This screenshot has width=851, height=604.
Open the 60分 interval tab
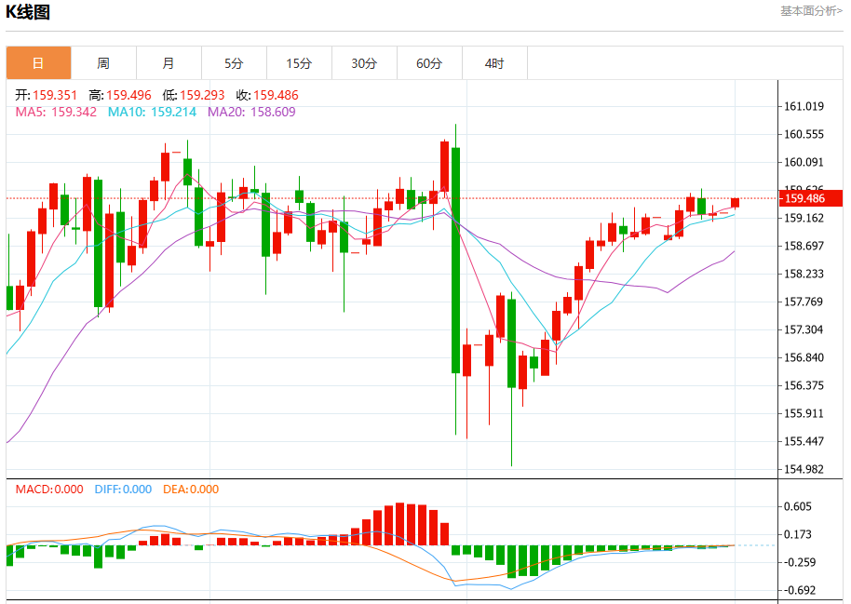429,63
